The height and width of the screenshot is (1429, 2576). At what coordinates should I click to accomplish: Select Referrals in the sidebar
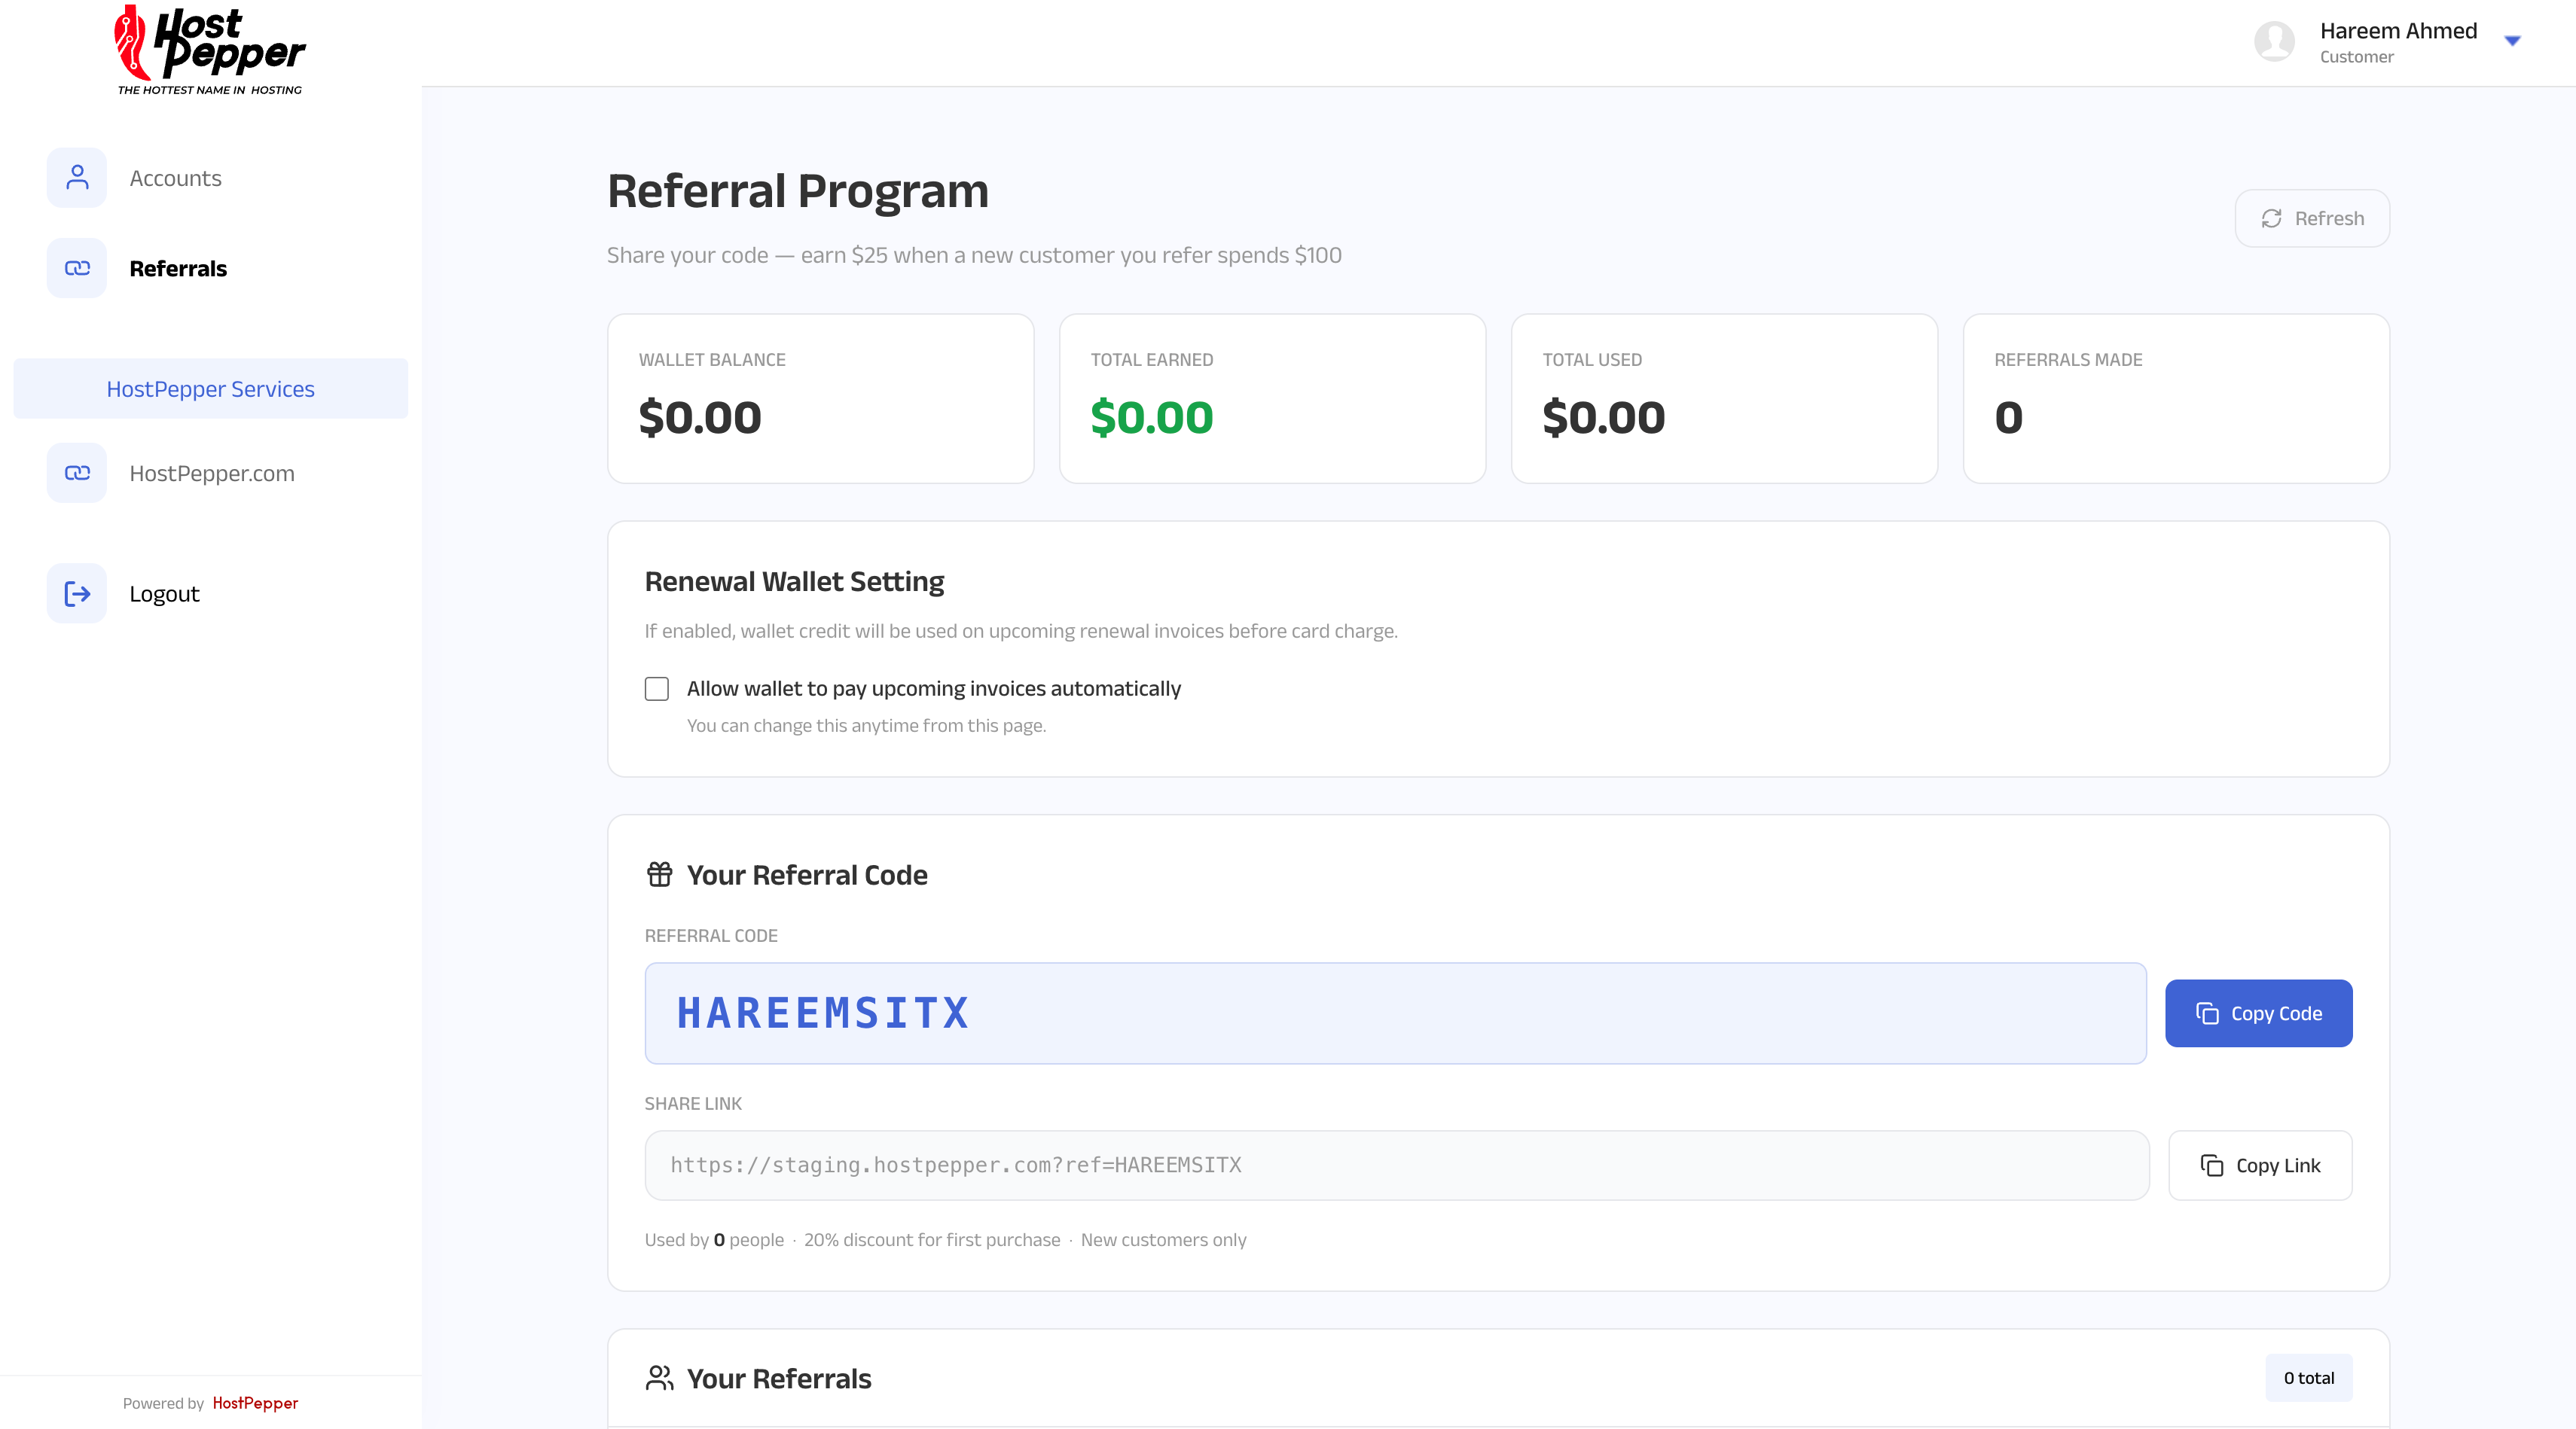[178, 269]
